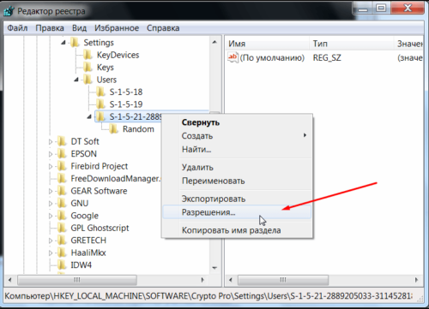Image resolution: width=429 pixels, height=309 pixels.
Task: Click the HaaliMkx folder icon
Action: [62, 253]
